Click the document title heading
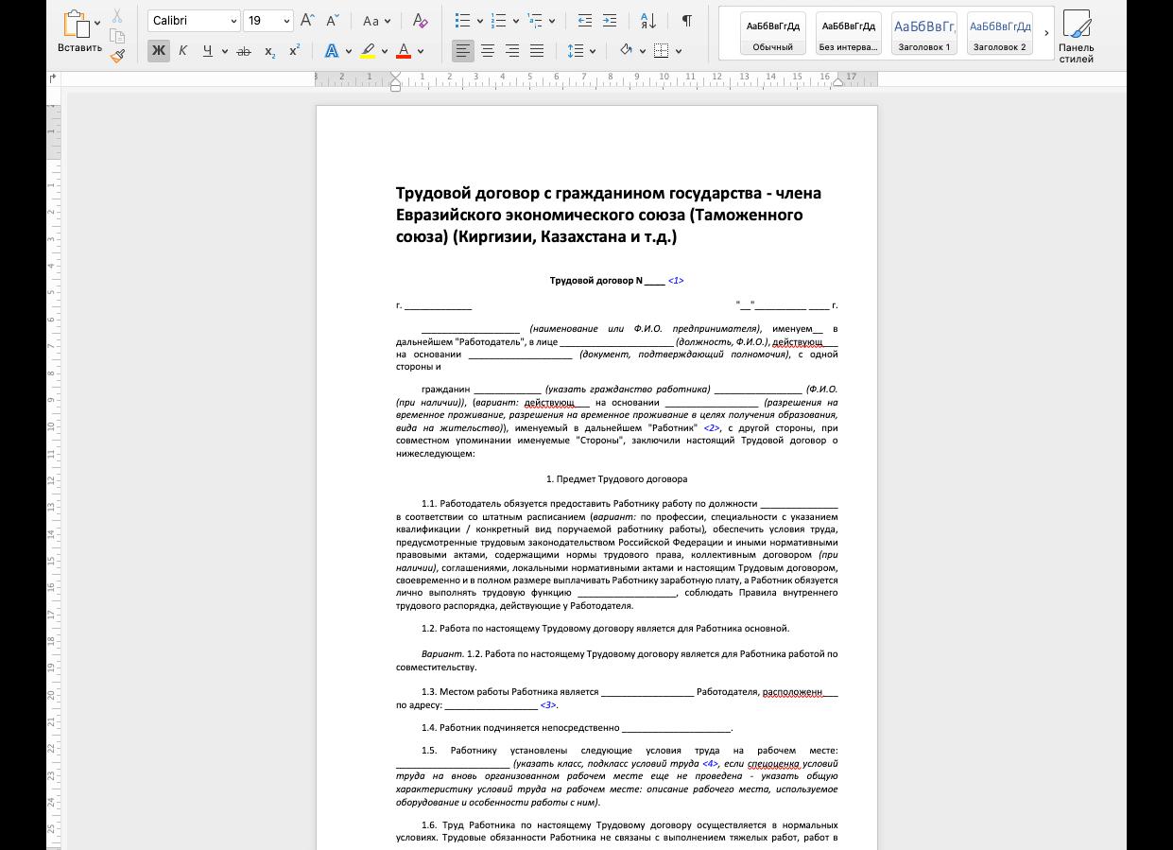 coord(608,215)
